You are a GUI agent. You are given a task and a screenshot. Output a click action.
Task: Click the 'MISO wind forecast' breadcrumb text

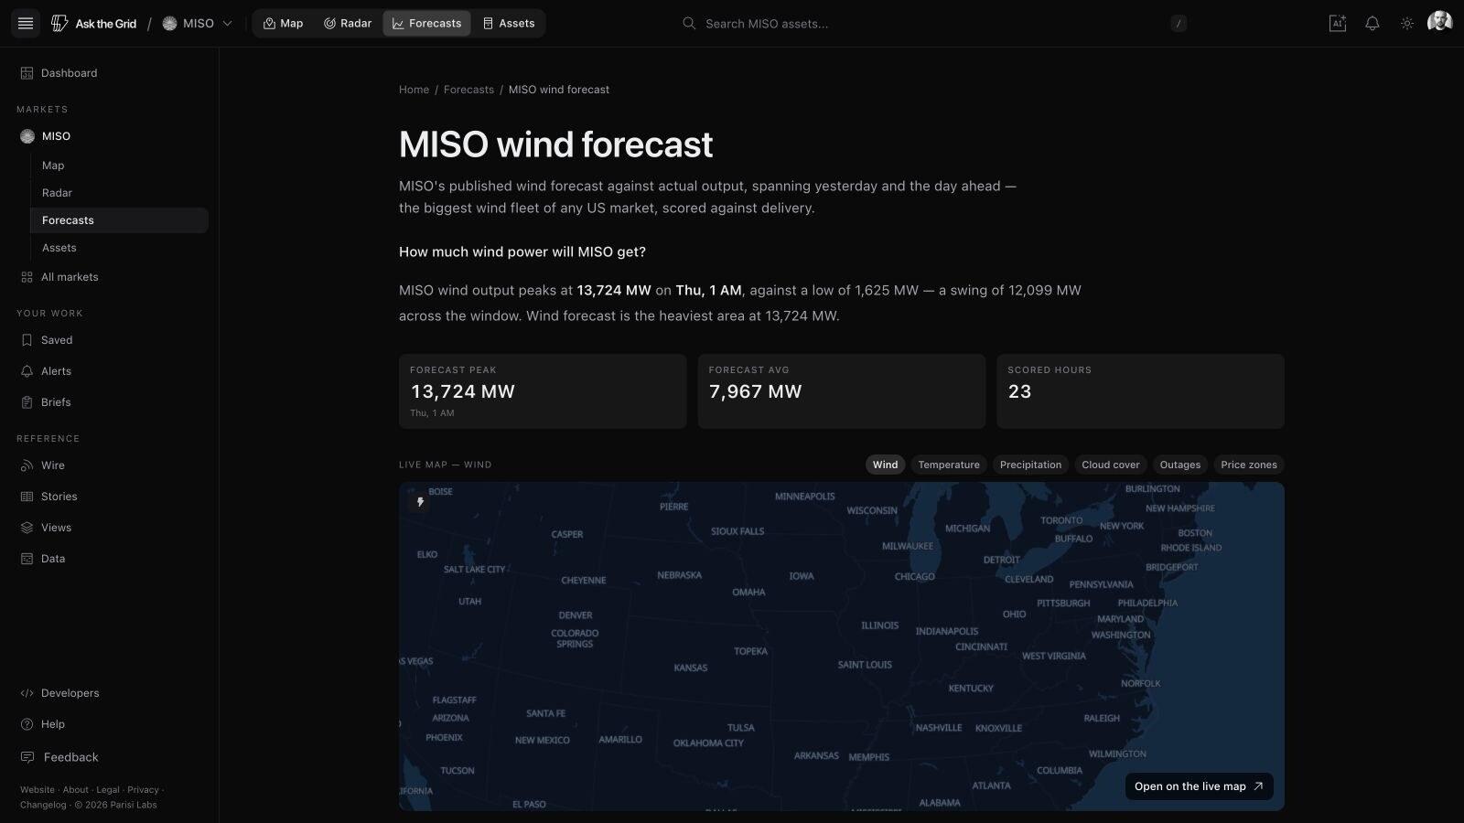coord(559,90)
